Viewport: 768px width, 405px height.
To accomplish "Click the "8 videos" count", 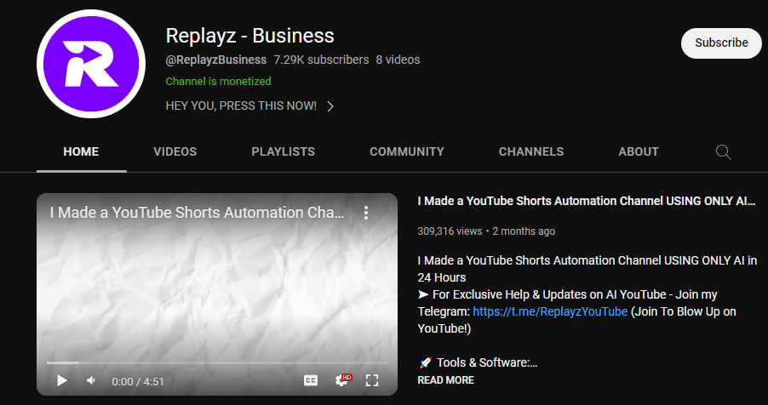I will pyautogui.click(x=398, y=60).
